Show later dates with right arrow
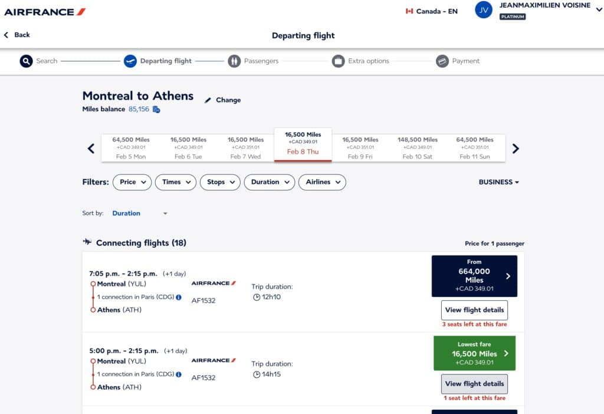This screenshot has height=414, width=604. [x=516, y=148]
